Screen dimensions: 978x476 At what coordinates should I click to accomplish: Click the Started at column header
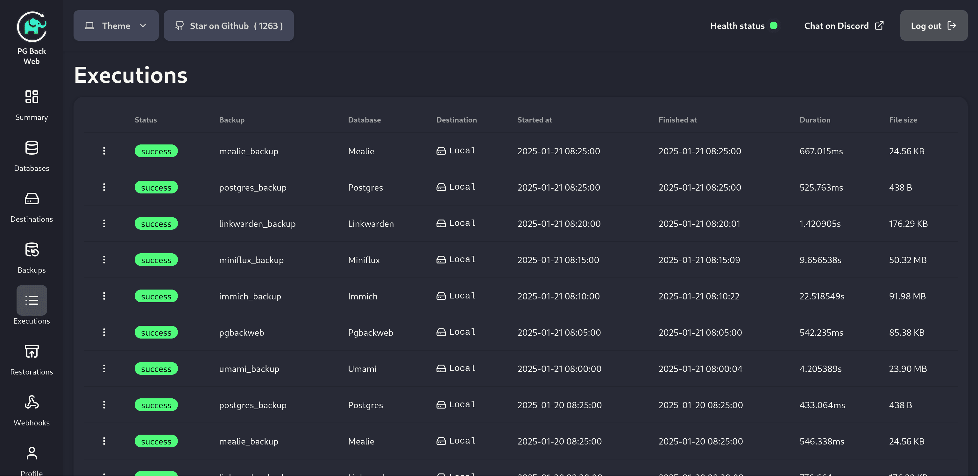coord(534,120)
